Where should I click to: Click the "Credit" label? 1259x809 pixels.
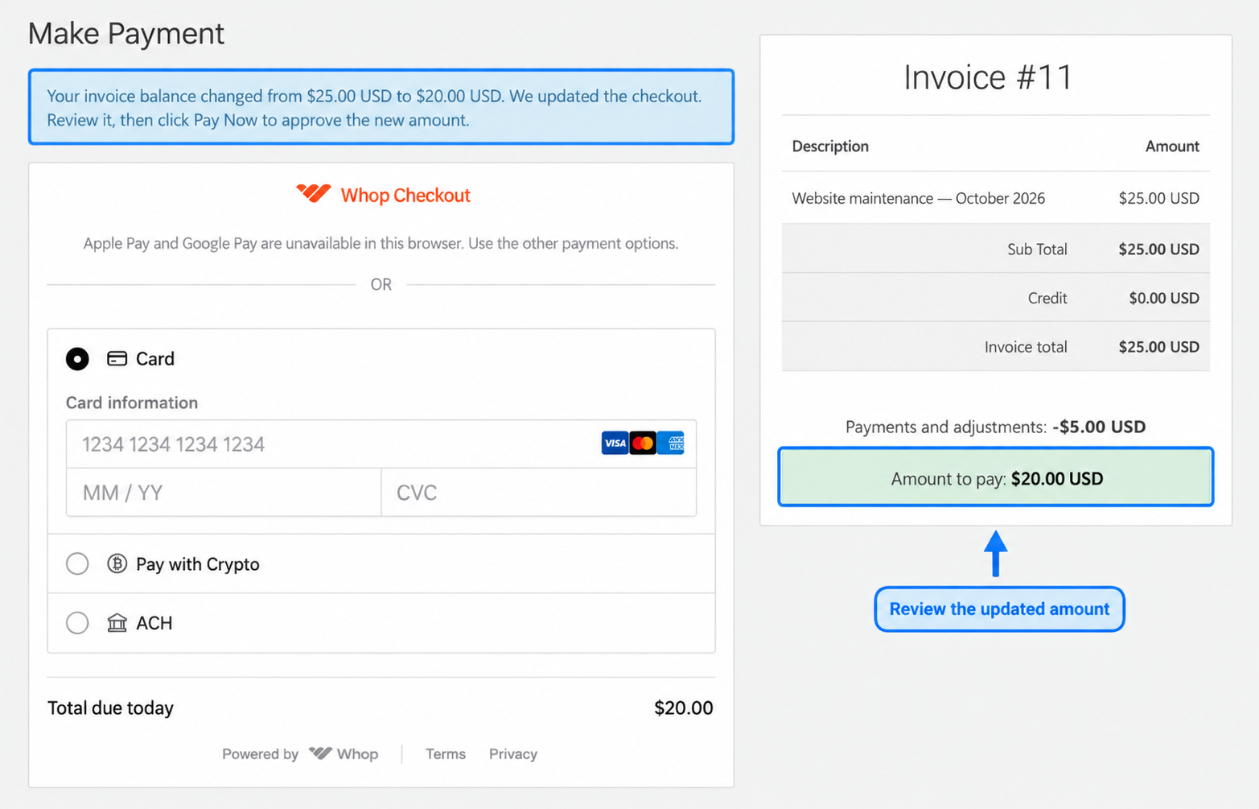[x=1047, y=298]
